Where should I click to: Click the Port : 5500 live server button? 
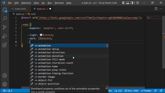[x=131, y=91]
